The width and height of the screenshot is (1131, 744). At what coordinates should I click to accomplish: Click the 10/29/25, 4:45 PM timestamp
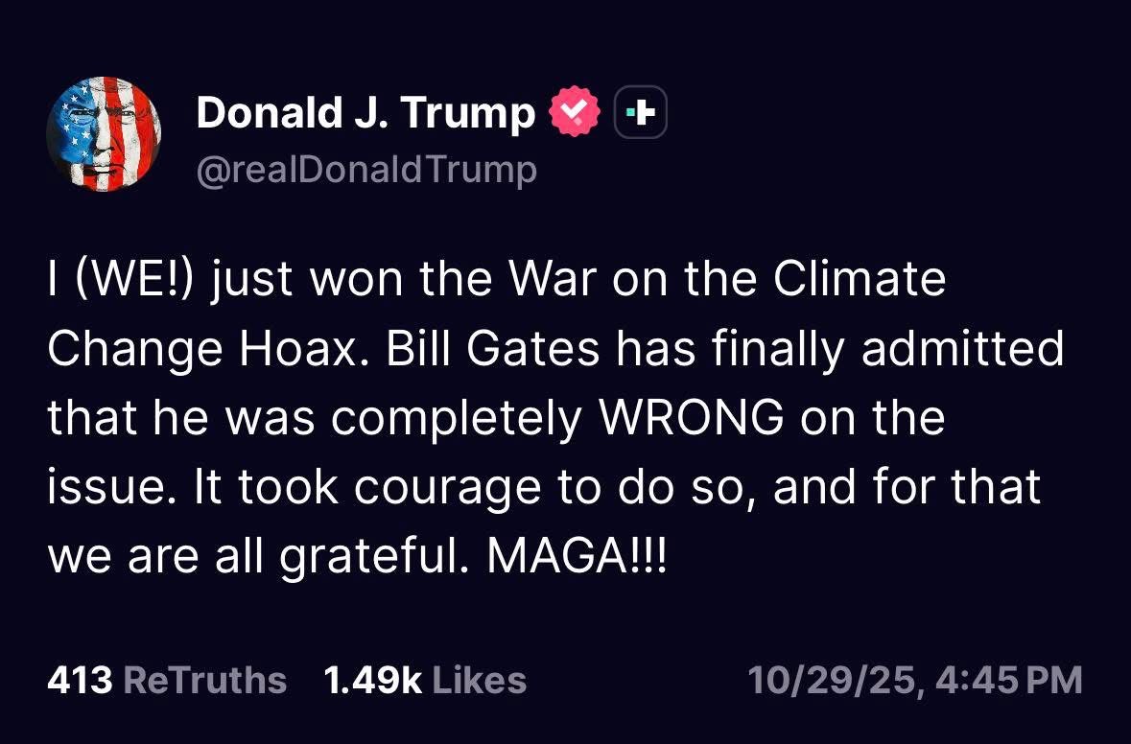pos(914,680)
